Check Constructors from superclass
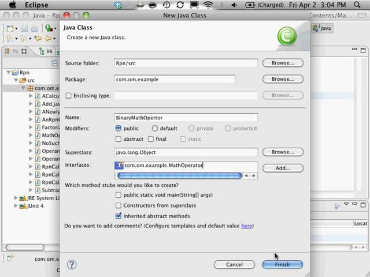 point(119,205)
